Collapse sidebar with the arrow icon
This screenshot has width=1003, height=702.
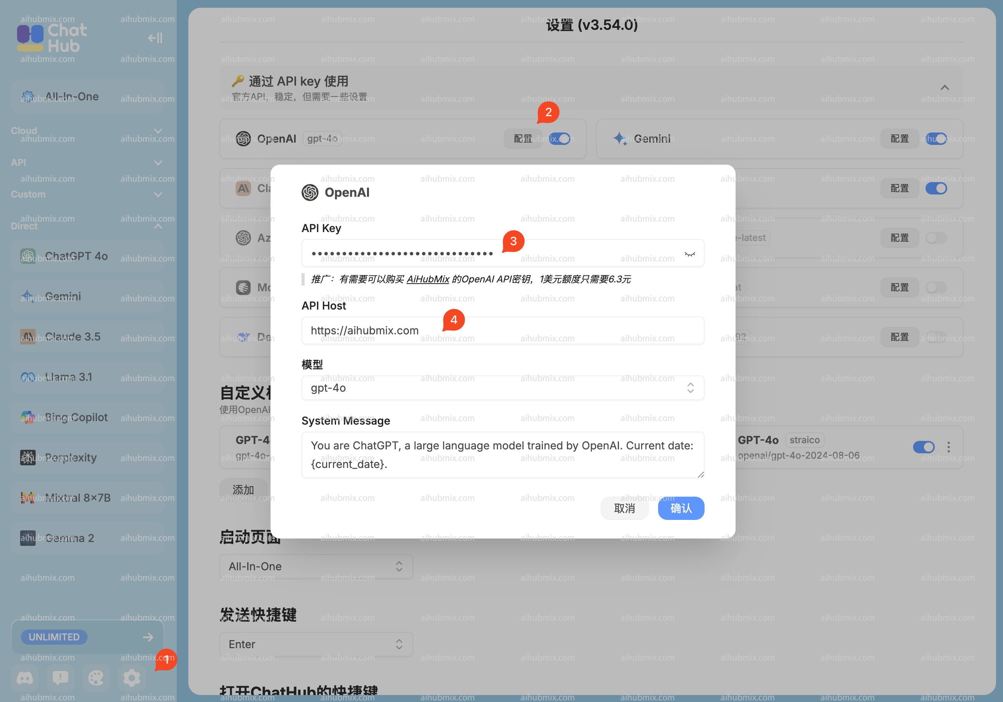pyautogui.click(x=155, y=38)
